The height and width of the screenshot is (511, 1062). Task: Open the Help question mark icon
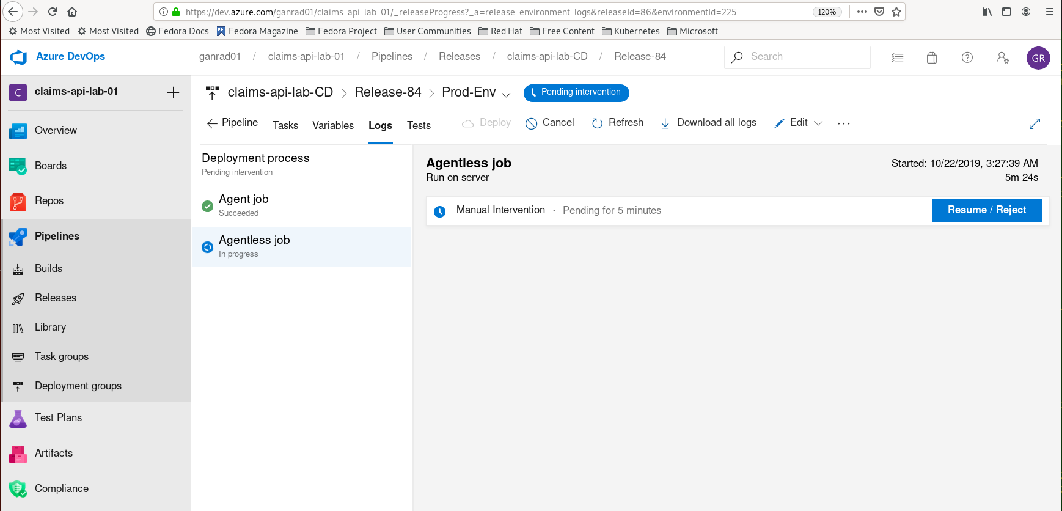[967, 57]
